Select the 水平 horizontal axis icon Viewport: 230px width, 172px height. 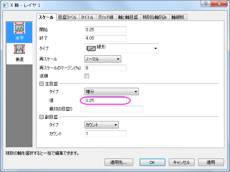tap(19, 32)
